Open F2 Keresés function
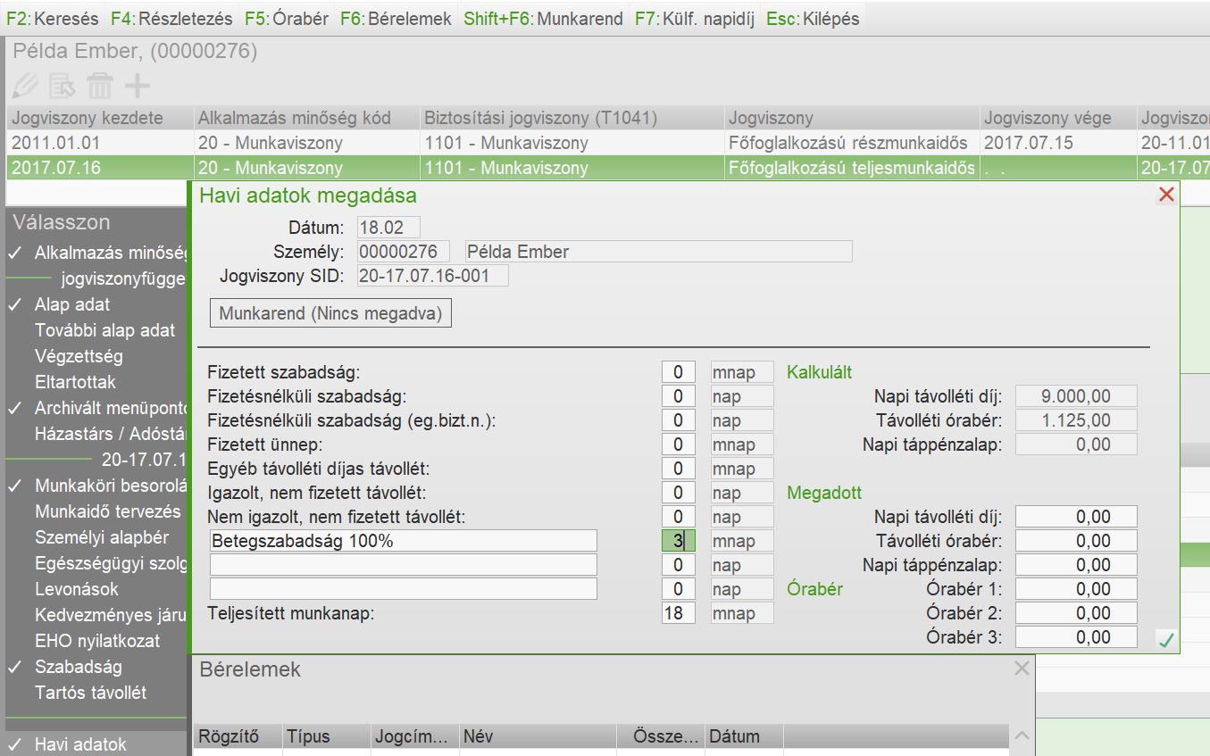Image resolution: width=1210 pixels, height=756 pixels. 54,18
